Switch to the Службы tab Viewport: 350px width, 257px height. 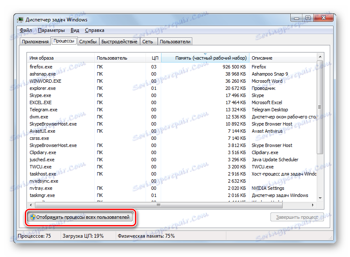(x=88, y=42)
